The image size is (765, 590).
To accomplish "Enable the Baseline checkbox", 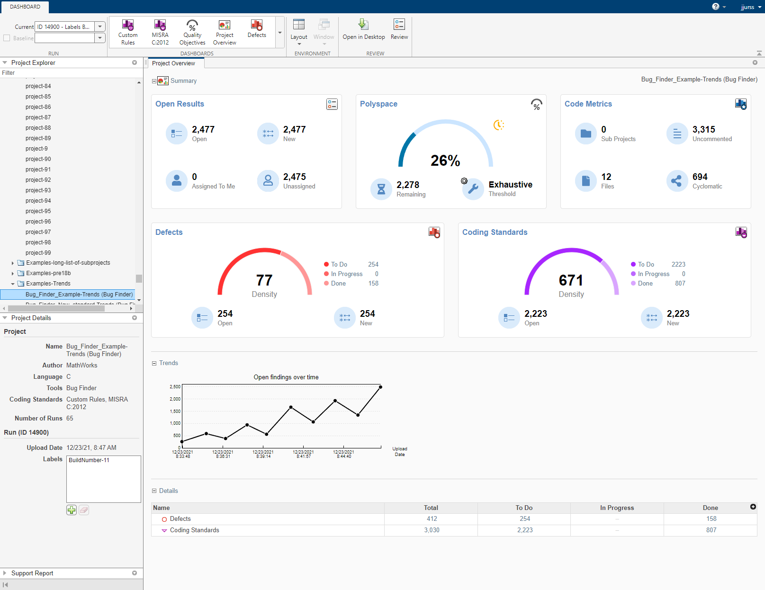I will pos(6,38).
